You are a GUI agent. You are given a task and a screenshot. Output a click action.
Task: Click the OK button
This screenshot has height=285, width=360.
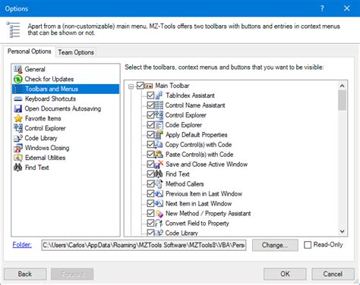[285, 274]
